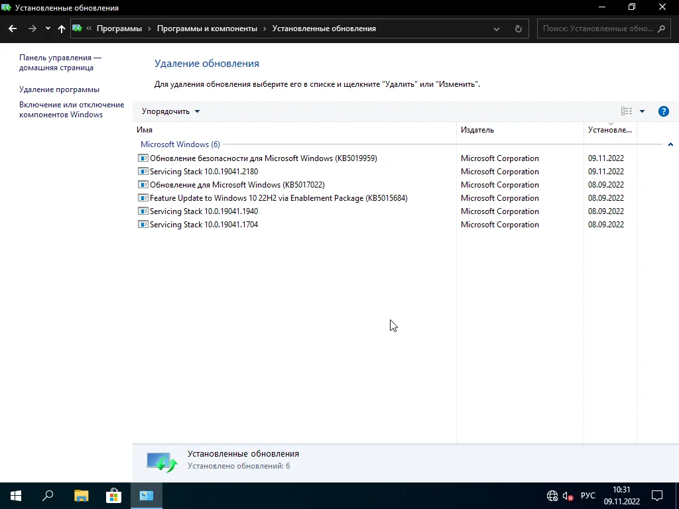
Task: Open help with the question mark icon
Action: tap(663, 111)
